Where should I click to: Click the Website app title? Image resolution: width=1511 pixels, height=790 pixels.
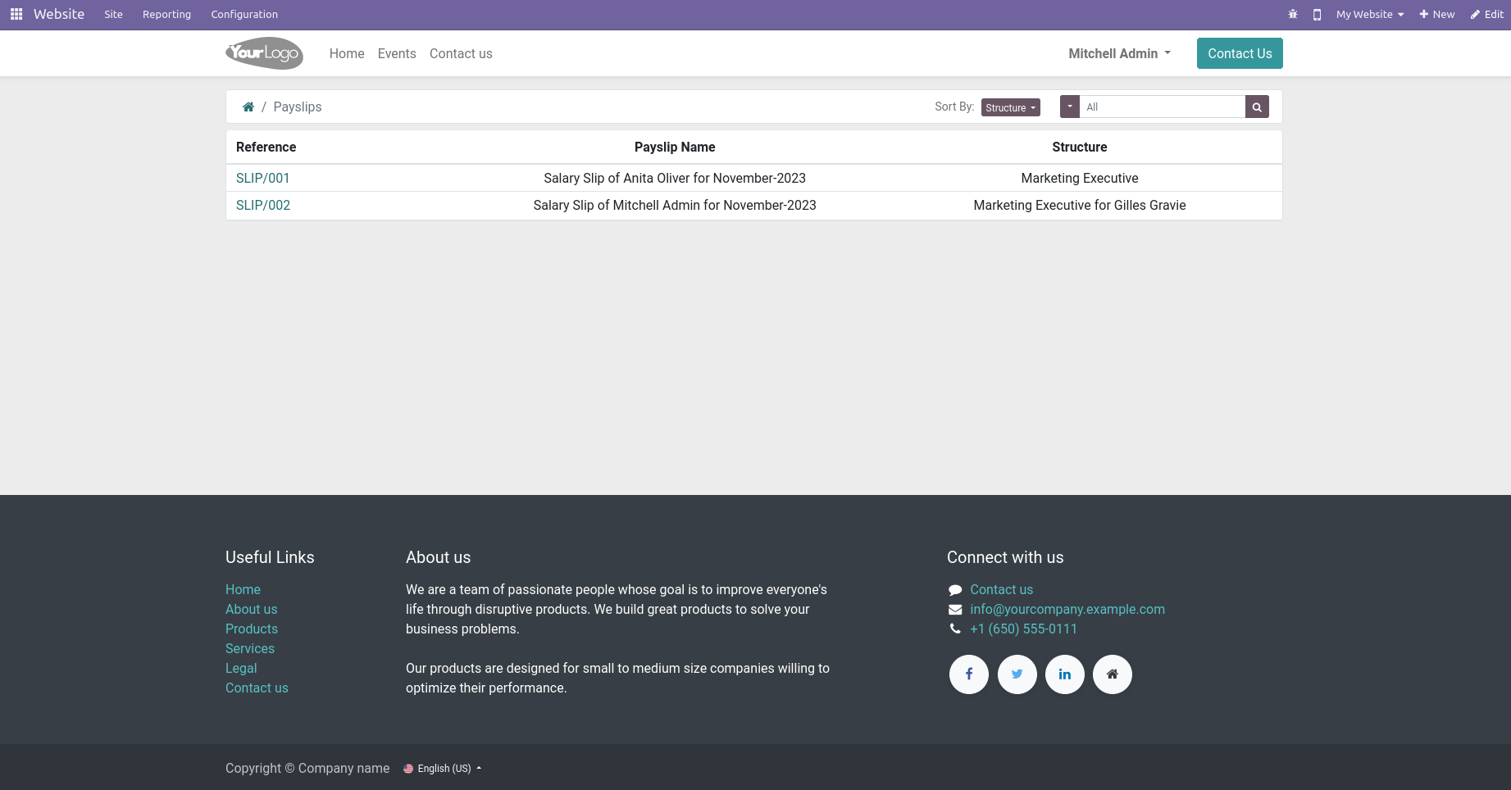pos(59,14)
